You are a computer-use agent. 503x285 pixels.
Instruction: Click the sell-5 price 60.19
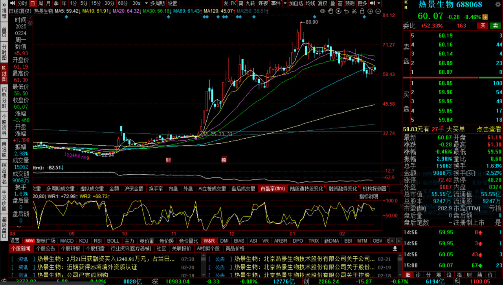pyautogui.click(x=446, y=36)
